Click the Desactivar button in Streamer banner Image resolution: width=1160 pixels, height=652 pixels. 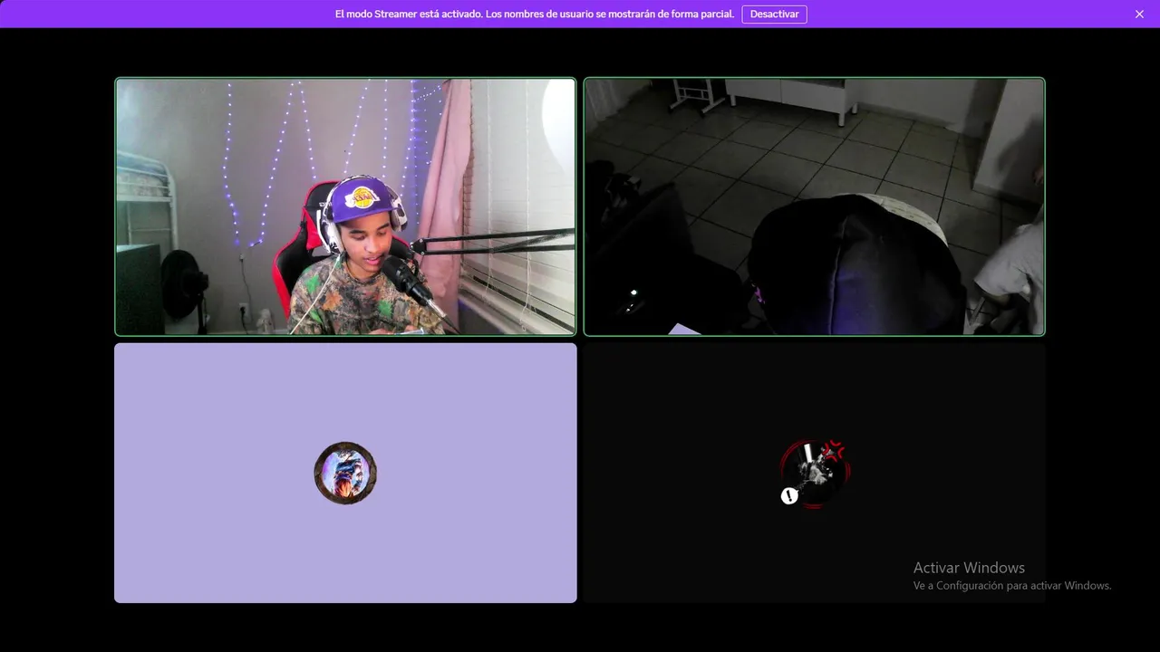[x=774, y=14]
